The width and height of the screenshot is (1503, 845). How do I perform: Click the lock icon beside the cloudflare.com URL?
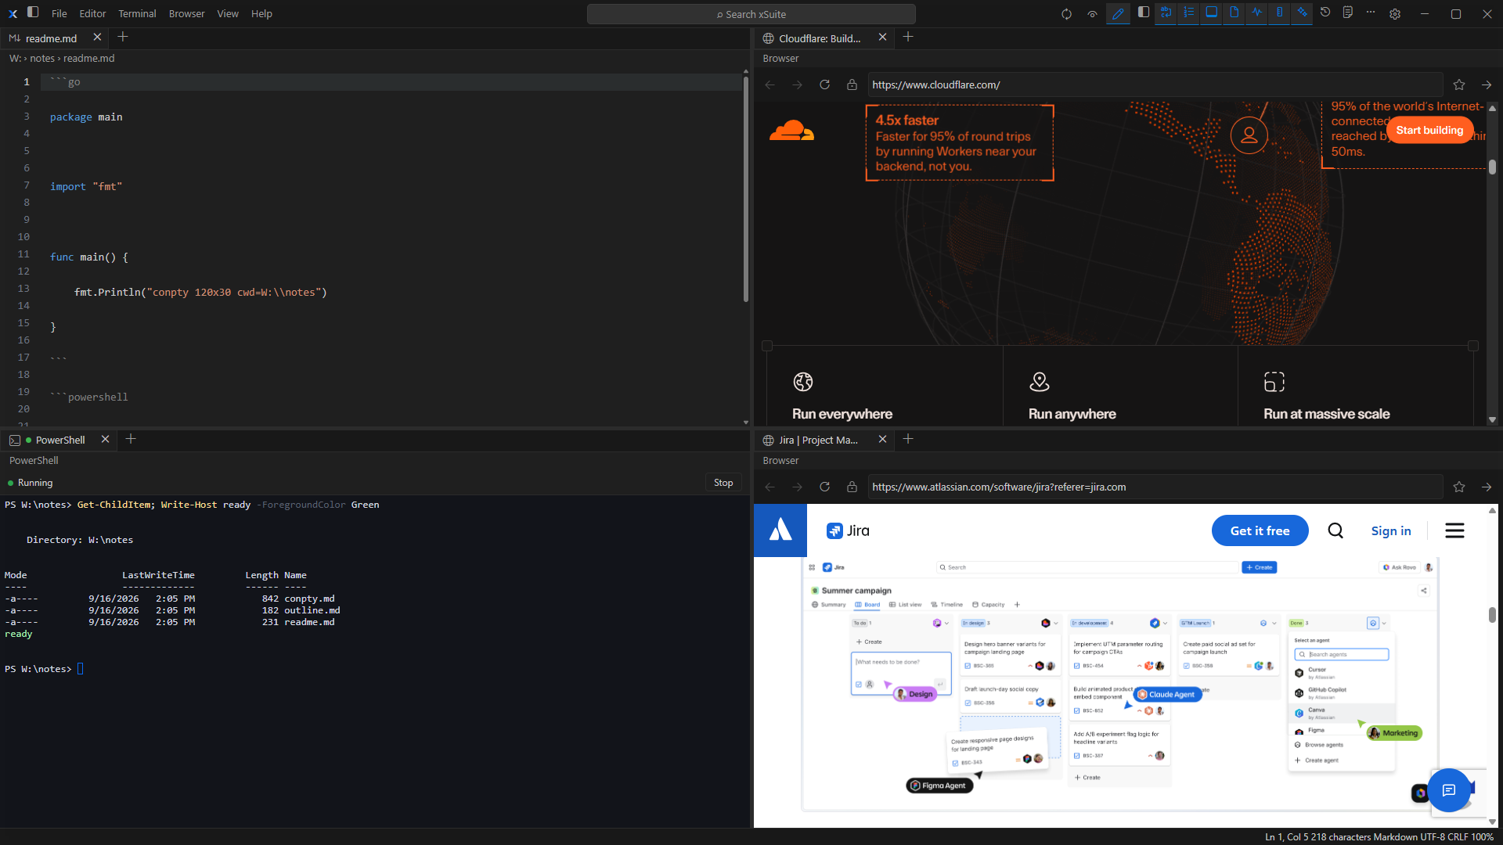tap(852, 84)
